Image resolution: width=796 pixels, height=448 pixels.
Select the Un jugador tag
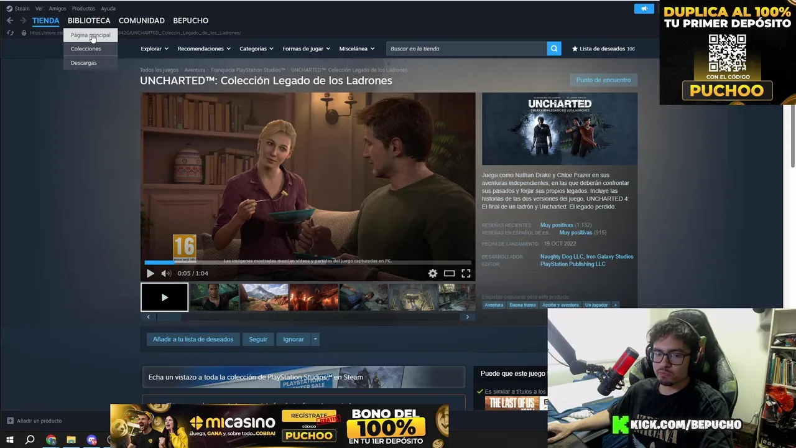596,305
